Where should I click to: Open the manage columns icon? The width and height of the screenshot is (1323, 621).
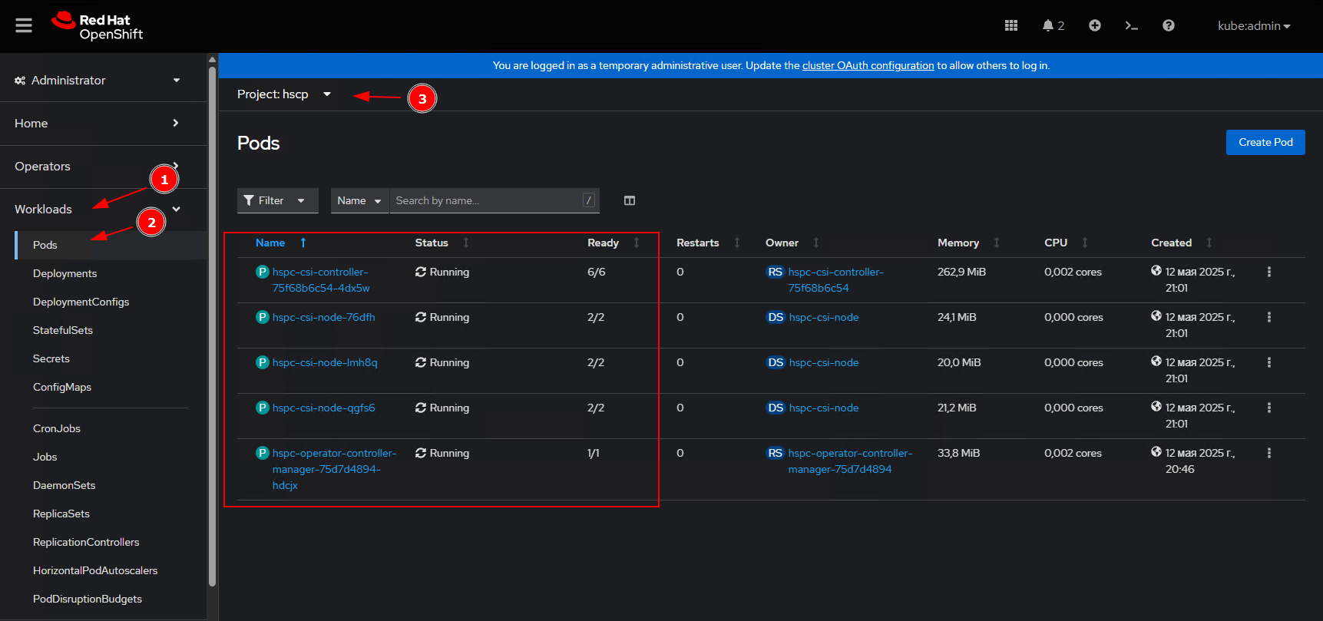630,200
